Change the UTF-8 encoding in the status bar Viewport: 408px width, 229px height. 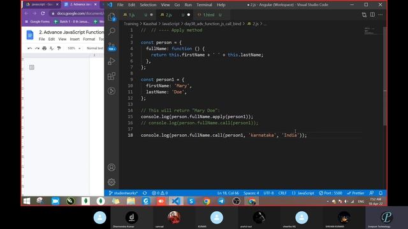tap(268, 193)
